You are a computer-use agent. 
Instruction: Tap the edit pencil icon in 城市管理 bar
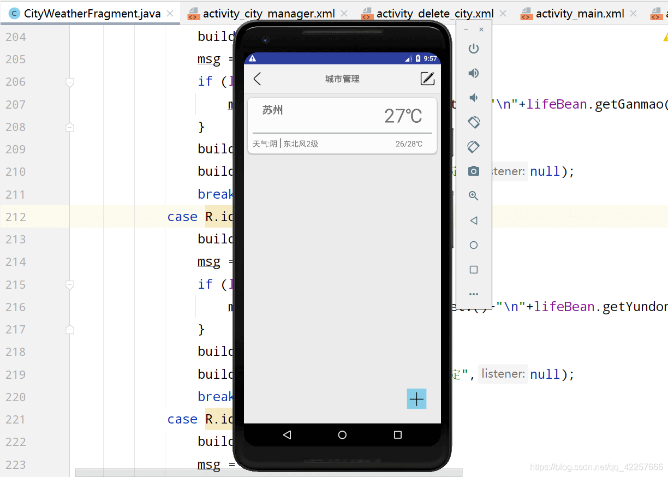click(427, 78)
